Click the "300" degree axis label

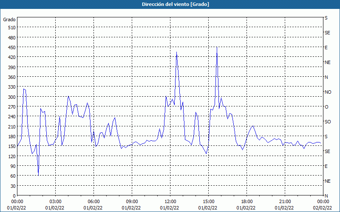point(12,97)
